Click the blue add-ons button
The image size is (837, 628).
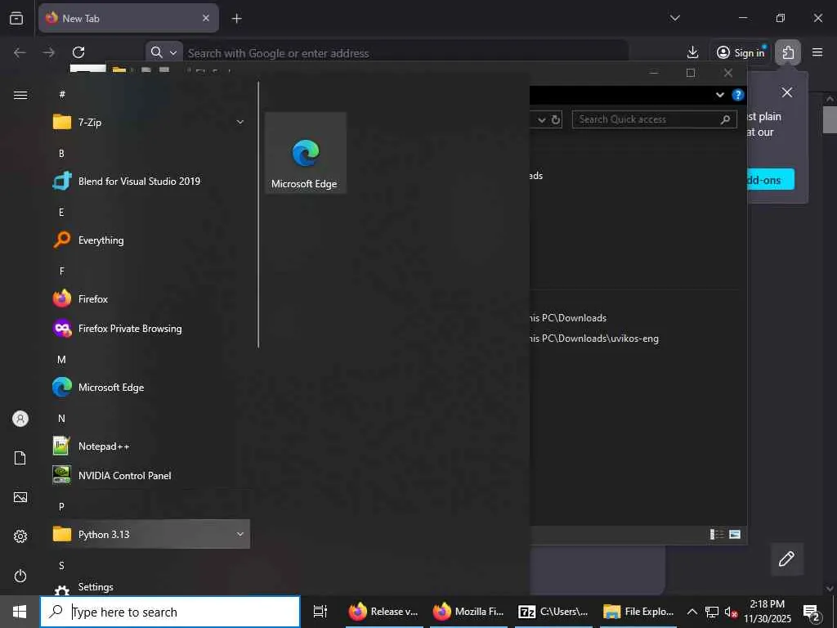point(771,179)
